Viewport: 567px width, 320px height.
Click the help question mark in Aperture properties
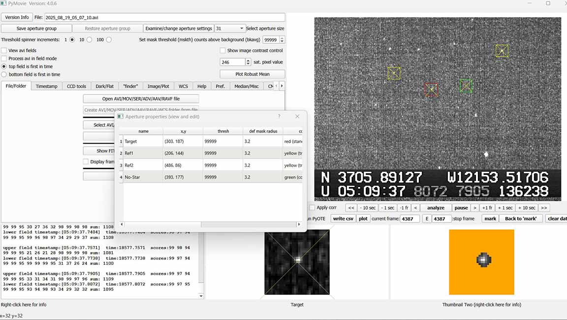pyautogui.click(x=279, y=117)
